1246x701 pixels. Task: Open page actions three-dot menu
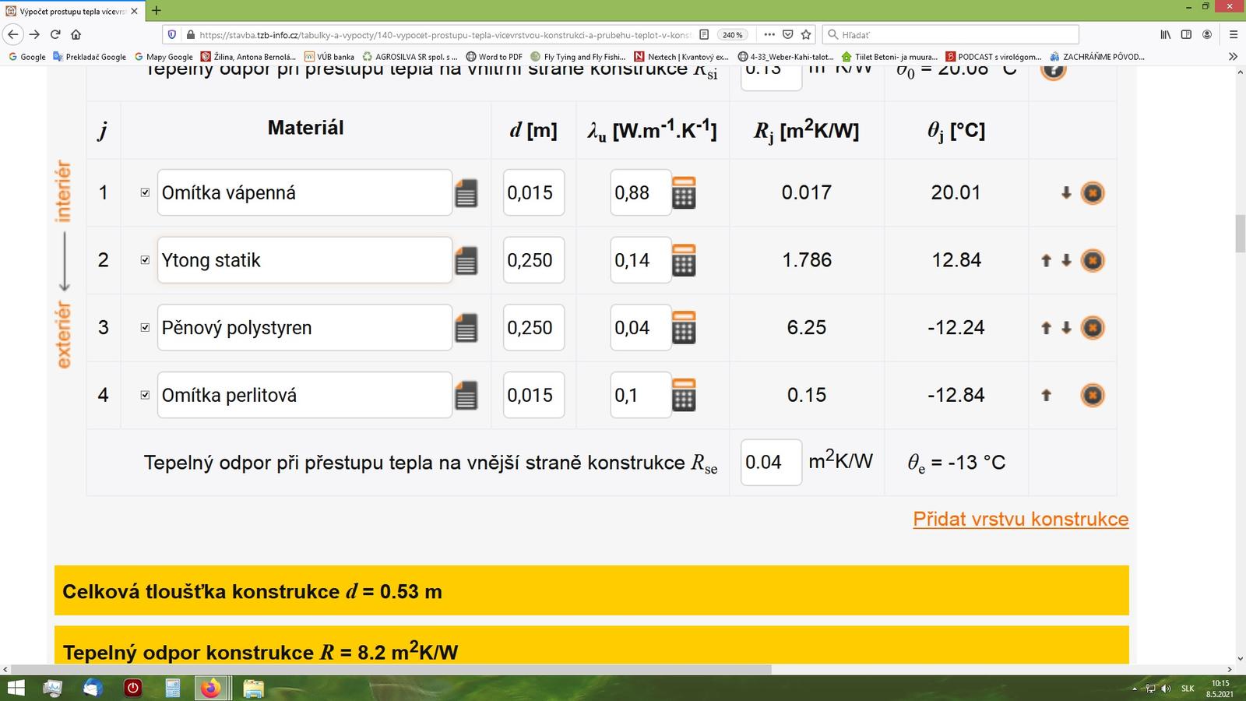[x=769, y=34]
